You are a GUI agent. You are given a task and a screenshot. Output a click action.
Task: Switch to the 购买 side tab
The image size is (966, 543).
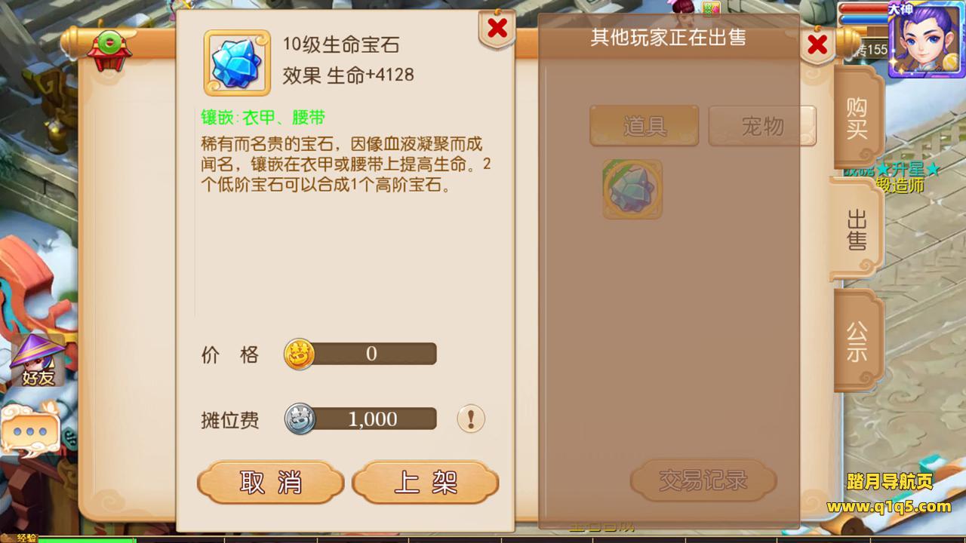pyautogui.click(x=857, y=118)
